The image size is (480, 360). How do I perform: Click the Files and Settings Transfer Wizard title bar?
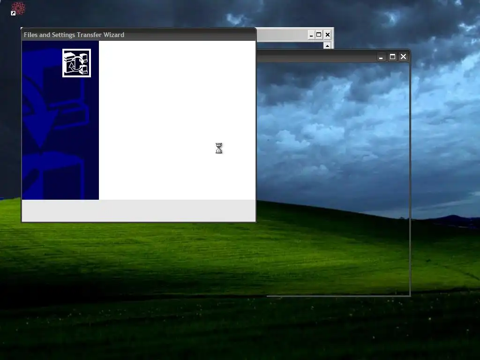(x=139, y=35)
